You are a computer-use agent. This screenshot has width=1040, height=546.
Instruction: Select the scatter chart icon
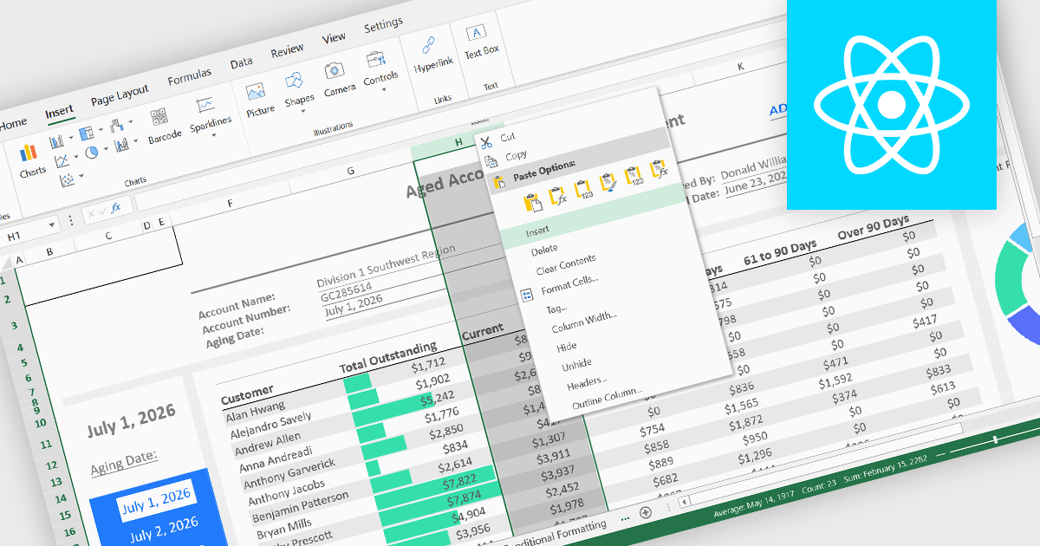67,181
